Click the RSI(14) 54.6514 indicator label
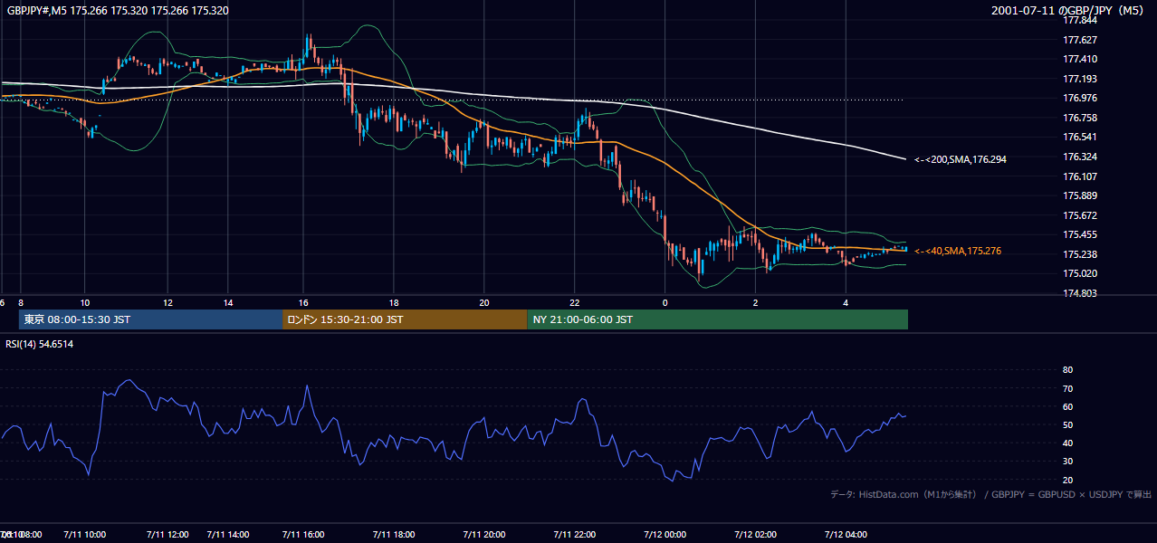The width and height of the screenshot is (1157, 543). coord(40,344)
